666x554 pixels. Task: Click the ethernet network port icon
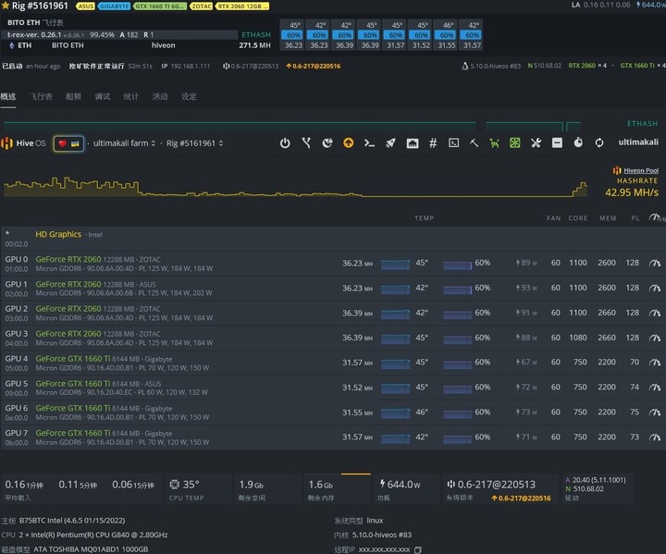pos(412,143)
